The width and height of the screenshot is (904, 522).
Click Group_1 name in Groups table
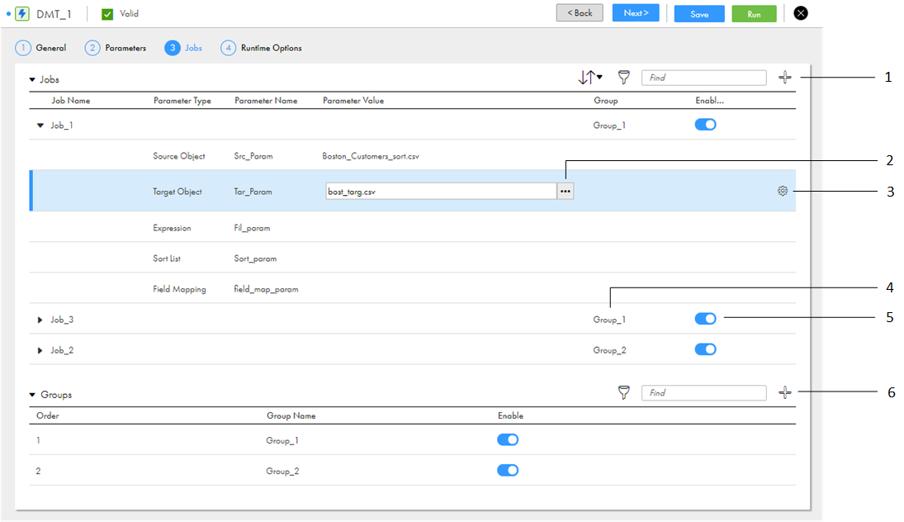[x=282, y=441]
